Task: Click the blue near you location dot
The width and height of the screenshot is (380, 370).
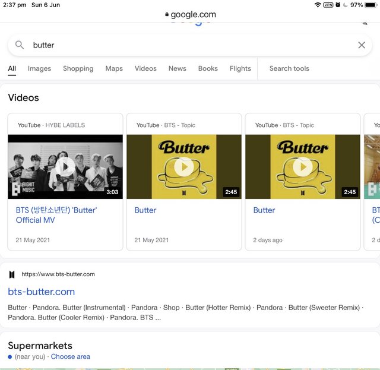Action: [10, 357]
